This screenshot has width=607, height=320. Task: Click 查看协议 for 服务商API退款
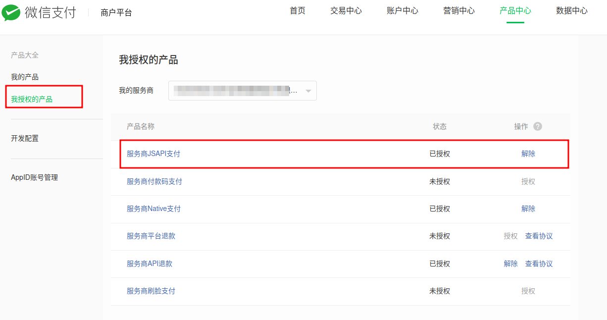pyautogui.click(x=539, y=264)
